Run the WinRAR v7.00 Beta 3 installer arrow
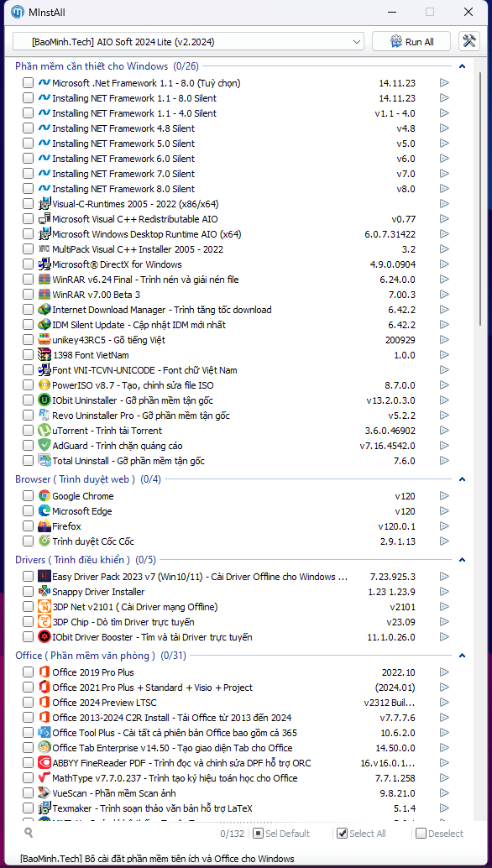Image resolution: width=492 pixels, height=868 pixels. [x=444, y=295]
